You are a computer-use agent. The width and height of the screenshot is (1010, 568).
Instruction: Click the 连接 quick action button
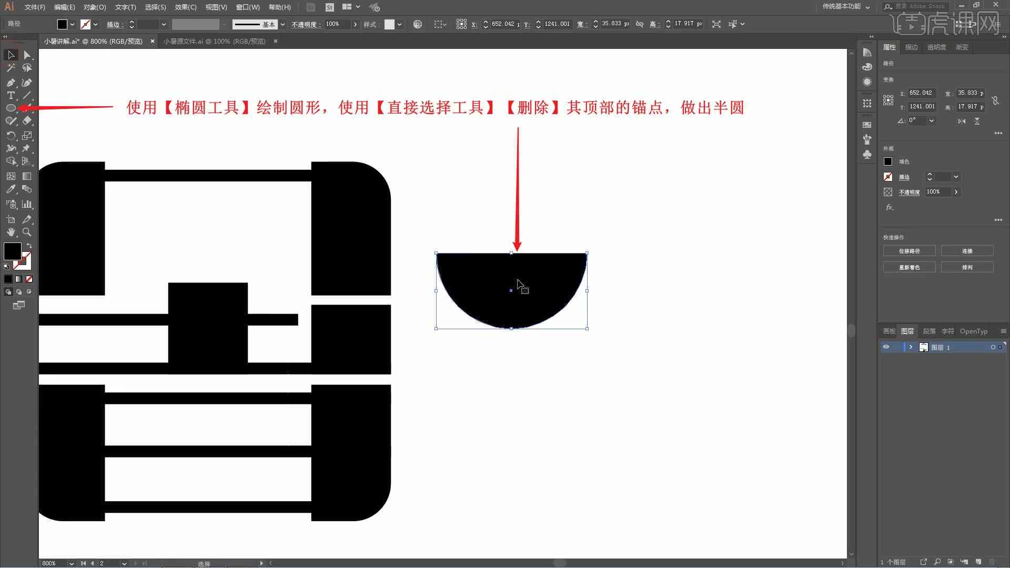[967, 251]
